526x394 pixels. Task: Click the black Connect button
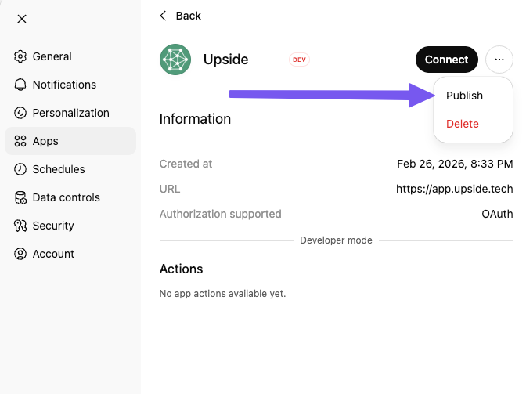(446, 60)
